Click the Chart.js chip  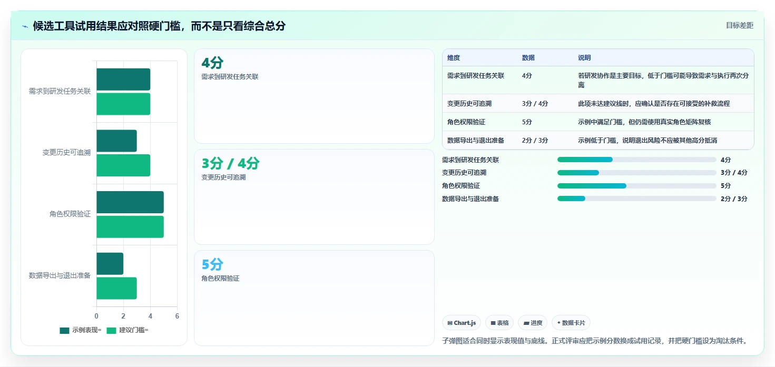tap(462, 323)
